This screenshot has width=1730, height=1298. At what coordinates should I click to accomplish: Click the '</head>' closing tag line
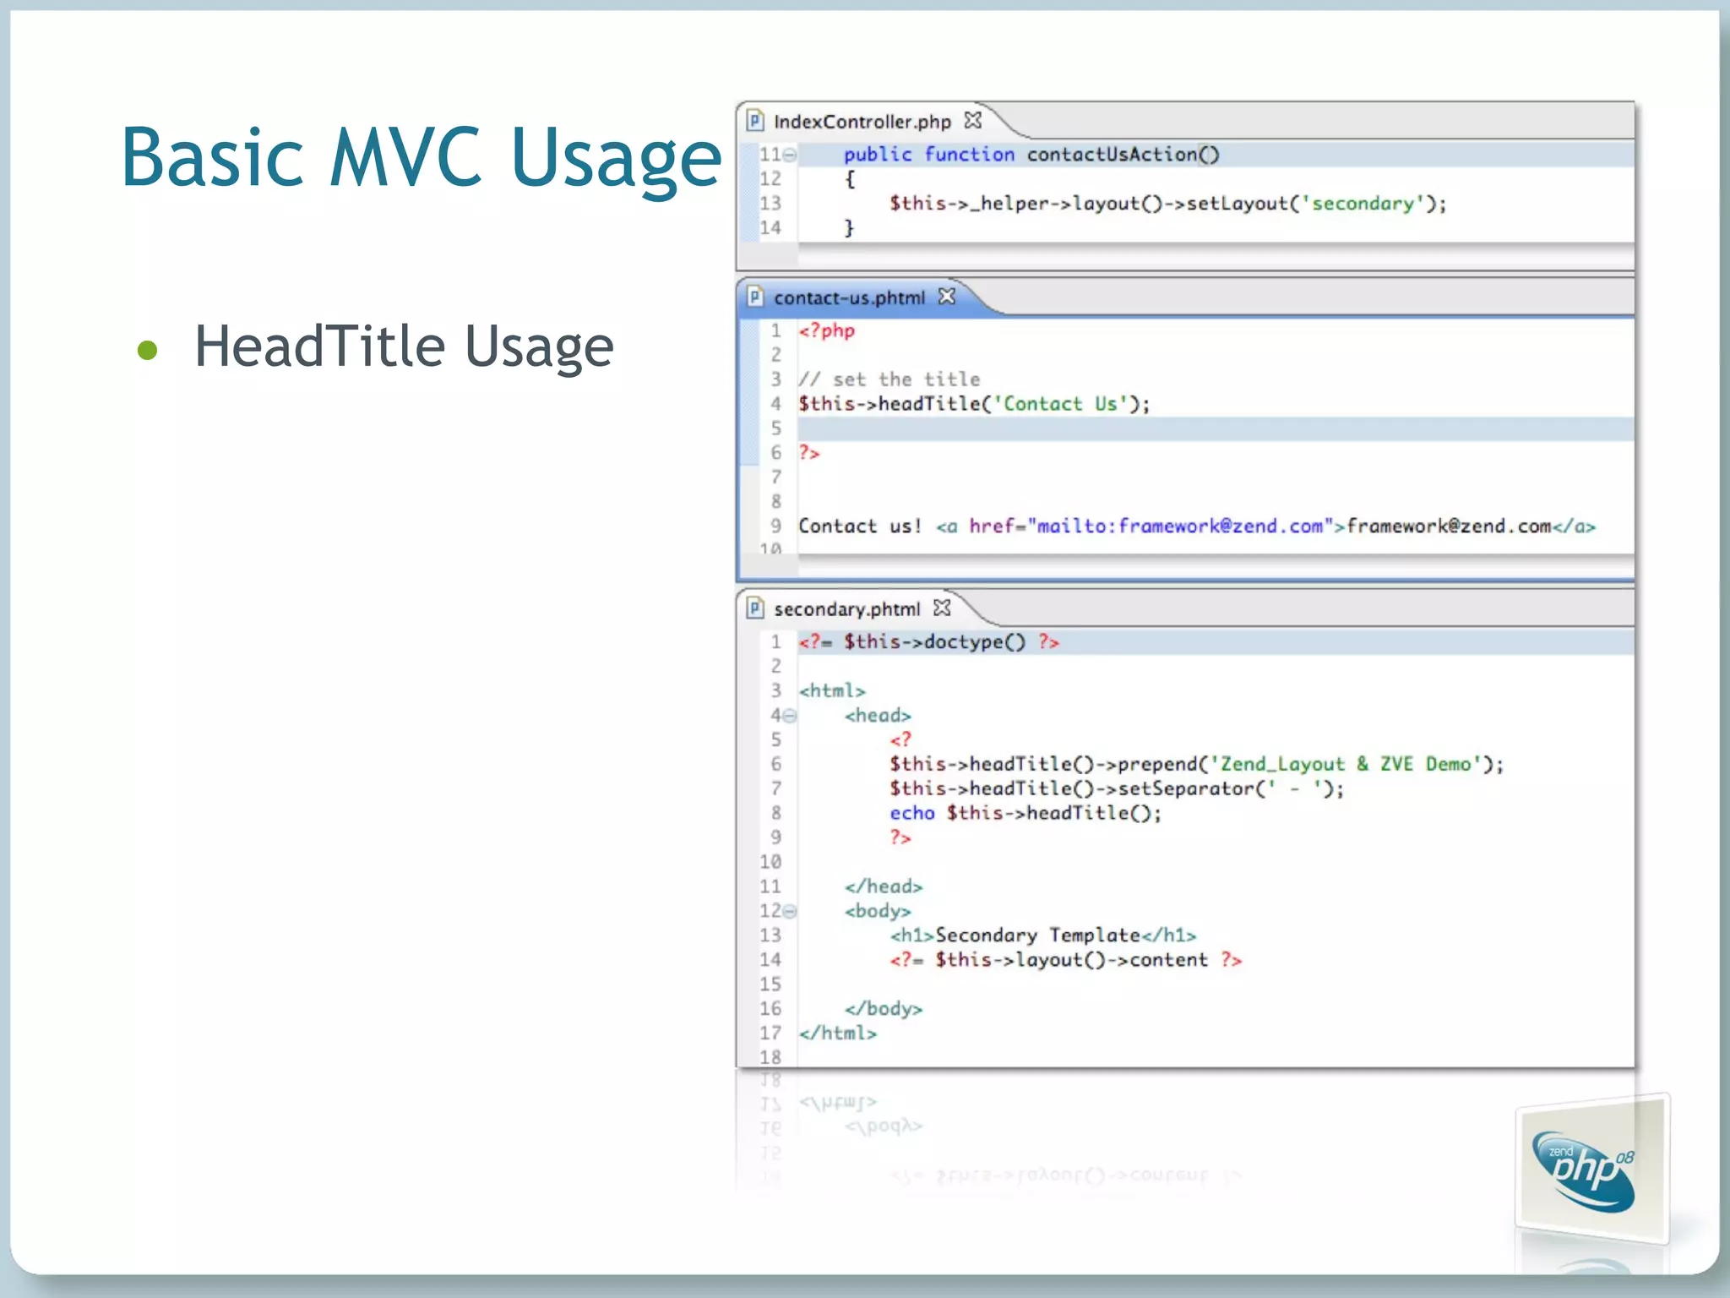884,886
